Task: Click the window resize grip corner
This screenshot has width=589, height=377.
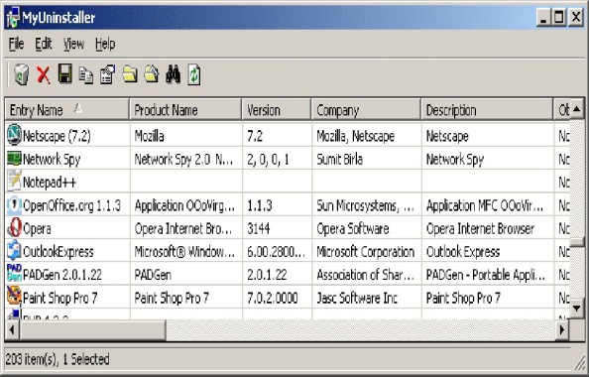Action: (578, 363)
